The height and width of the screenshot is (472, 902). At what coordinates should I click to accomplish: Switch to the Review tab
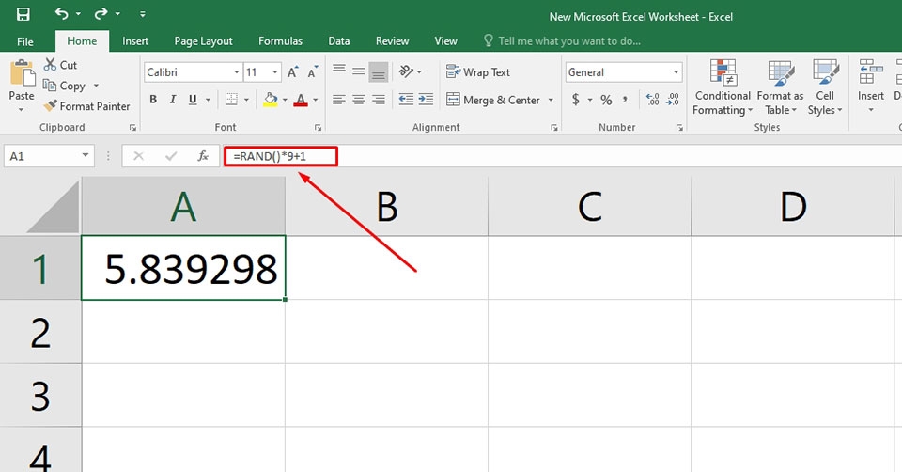pyautogui.click(x=392, y=41)
